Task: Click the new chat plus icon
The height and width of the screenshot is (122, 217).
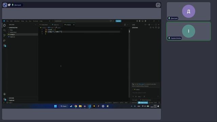Action: click(x=145, y=25)
